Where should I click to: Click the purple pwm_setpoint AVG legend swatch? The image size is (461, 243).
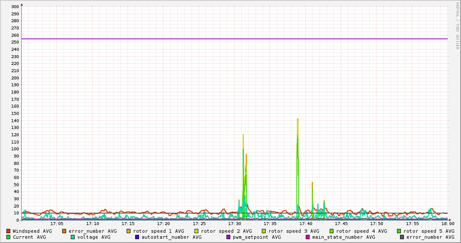click(229, 237)
